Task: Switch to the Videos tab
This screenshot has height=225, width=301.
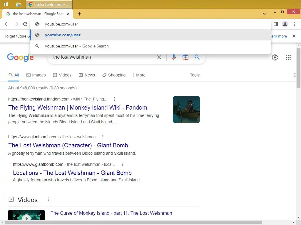Action: coord(62,75)
